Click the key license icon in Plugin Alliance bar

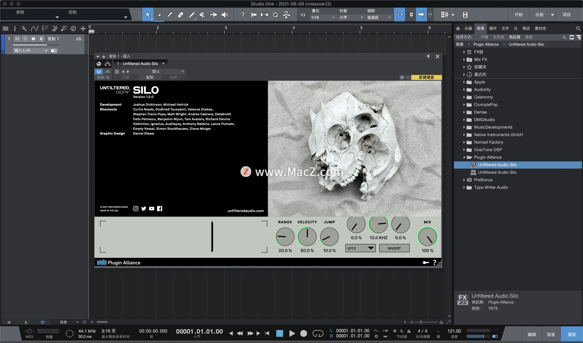426,263
